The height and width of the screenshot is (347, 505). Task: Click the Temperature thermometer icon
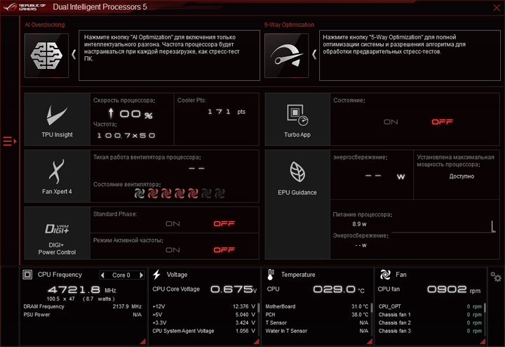pyautogui.click(x=271, y=275)
